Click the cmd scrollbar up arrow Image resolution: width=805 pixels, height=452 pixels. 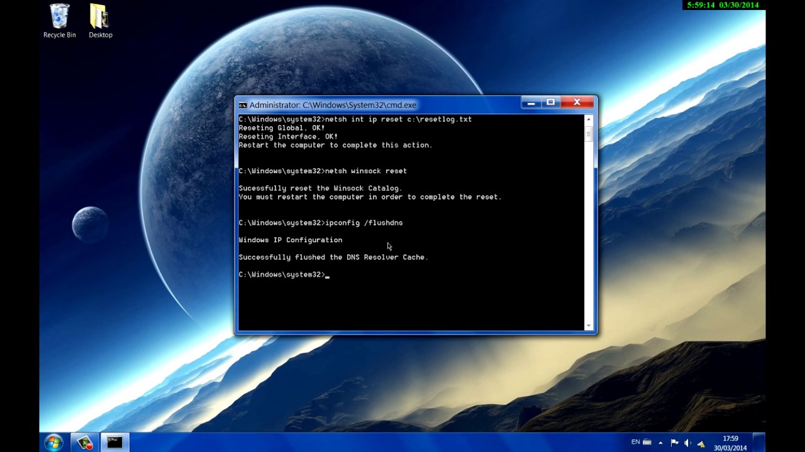coord(589,119)
